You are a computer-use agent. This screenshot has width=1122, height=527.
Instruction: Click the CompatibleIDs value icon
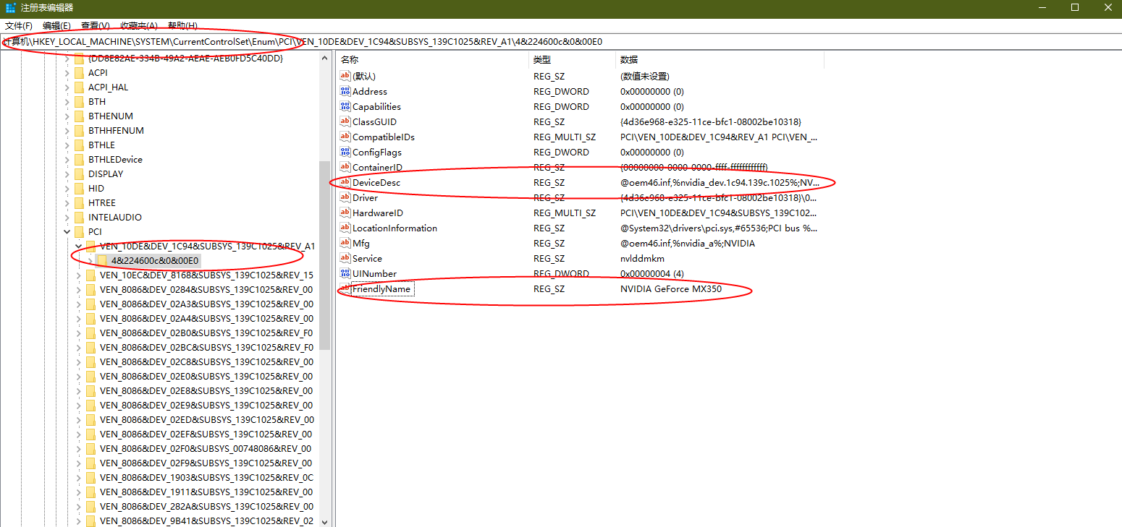pos(345,137)
